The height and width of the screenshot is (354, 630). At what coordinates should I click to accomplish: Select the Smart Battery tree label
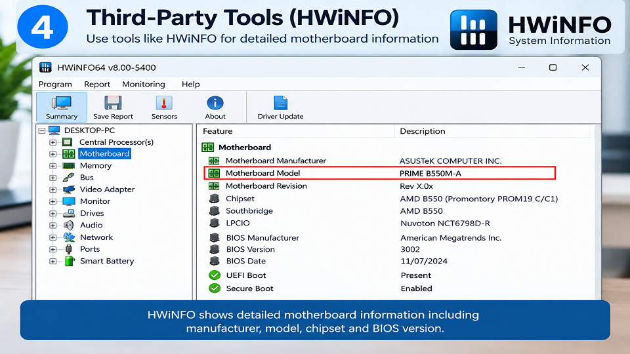107,261
